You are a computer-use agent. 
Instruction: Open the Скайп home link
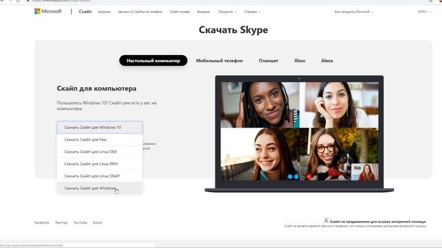tap(85, 12)
